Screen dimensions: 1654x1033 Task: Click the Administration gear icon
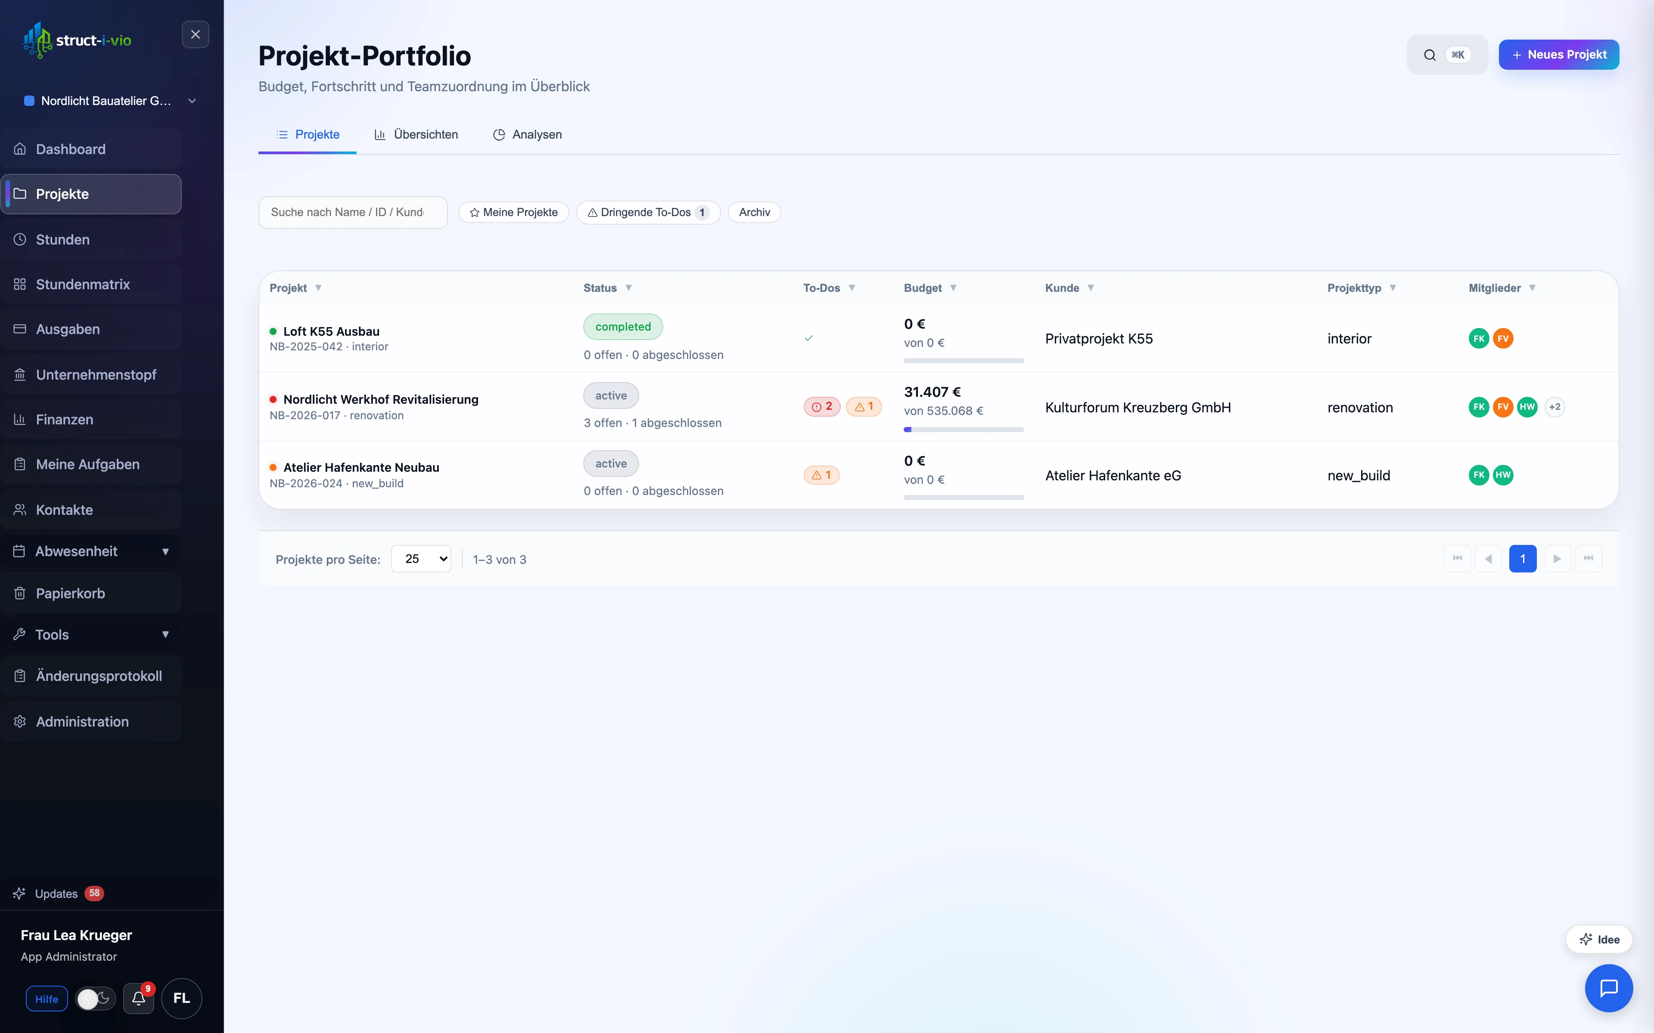point(20,721)
